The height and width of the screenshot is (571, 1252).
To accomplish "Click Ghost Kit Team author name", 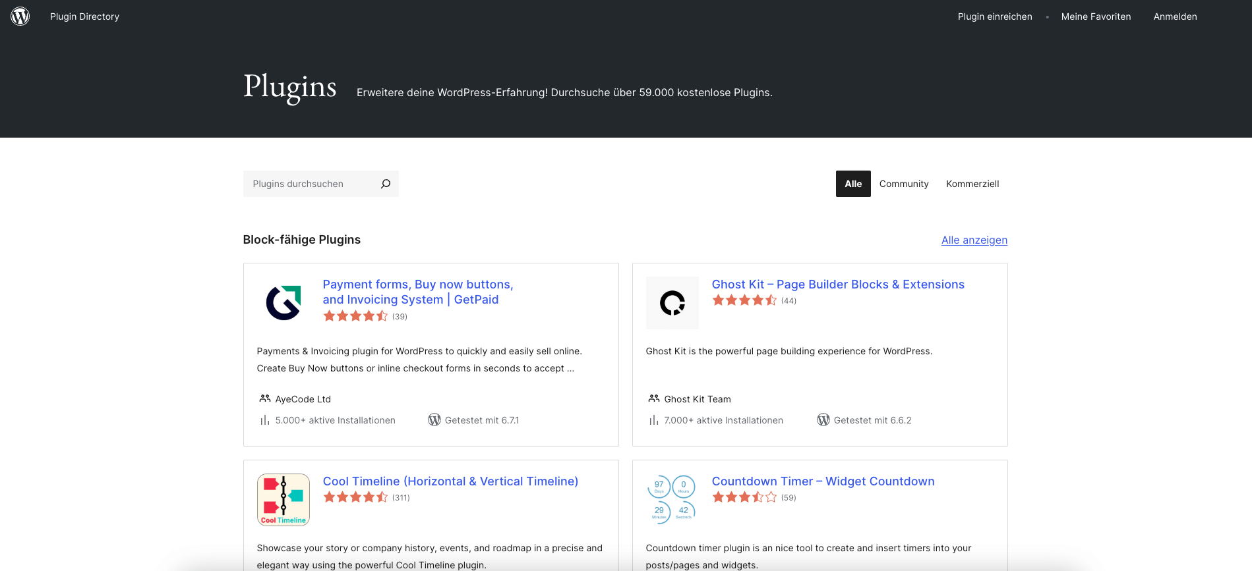I will coord(698,399).
